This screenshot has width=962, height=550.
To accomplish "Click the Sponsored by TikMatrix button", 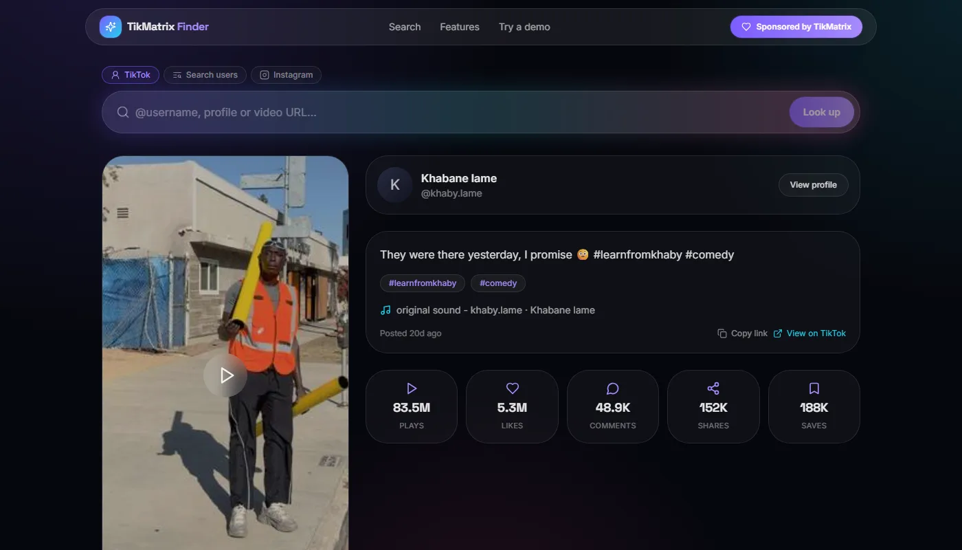I will point(796,27).
